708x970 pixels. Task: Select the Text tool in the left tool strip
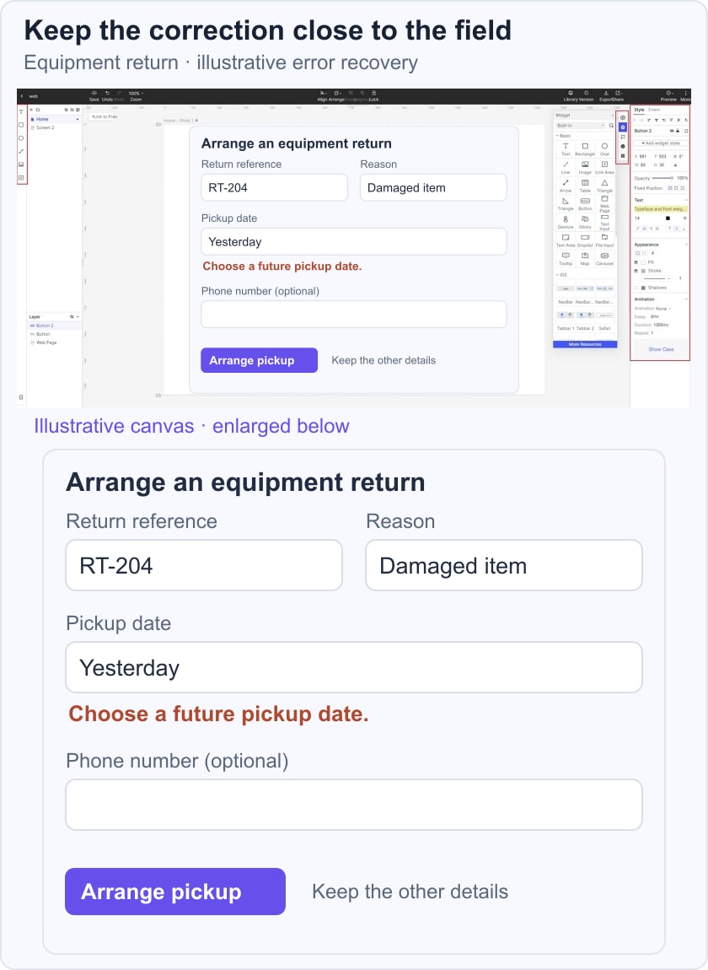click(21, 112)
